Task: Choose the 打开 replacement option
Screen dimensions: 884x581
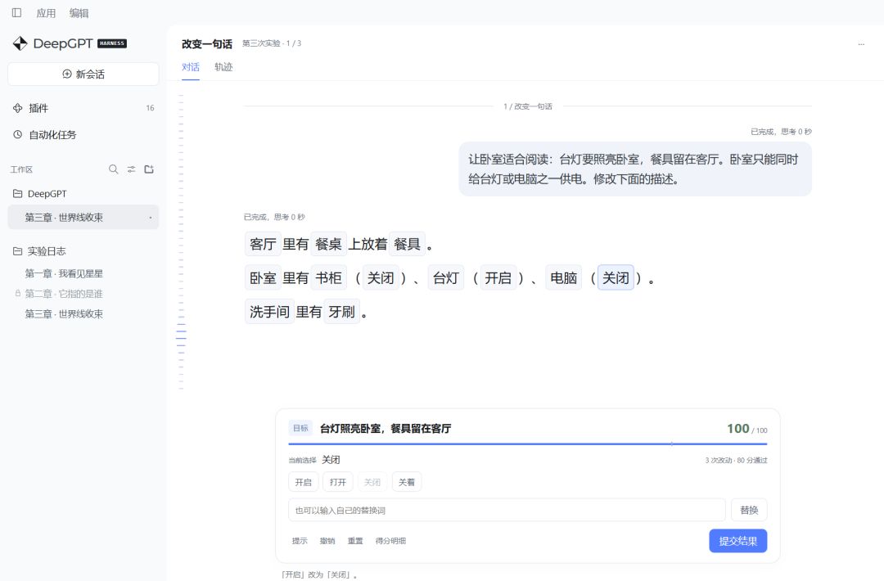Action: point(338,482)
